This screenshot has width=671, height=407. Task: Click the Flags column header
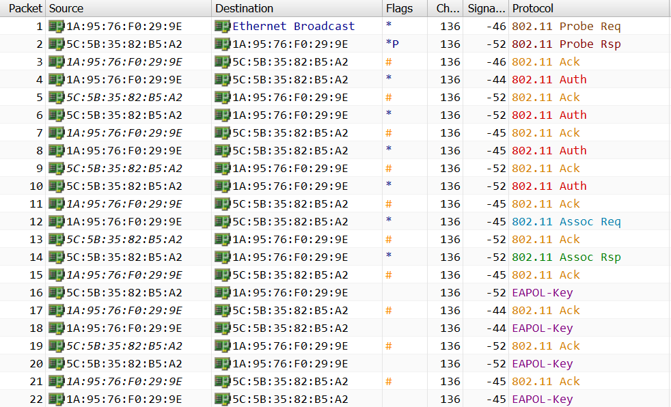point(399,8)
